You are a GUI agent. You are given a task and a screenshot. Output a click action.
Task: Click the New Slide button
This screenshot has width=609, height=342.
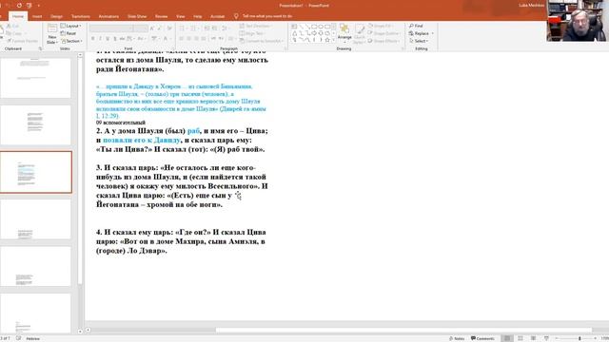tap(52, 33)
